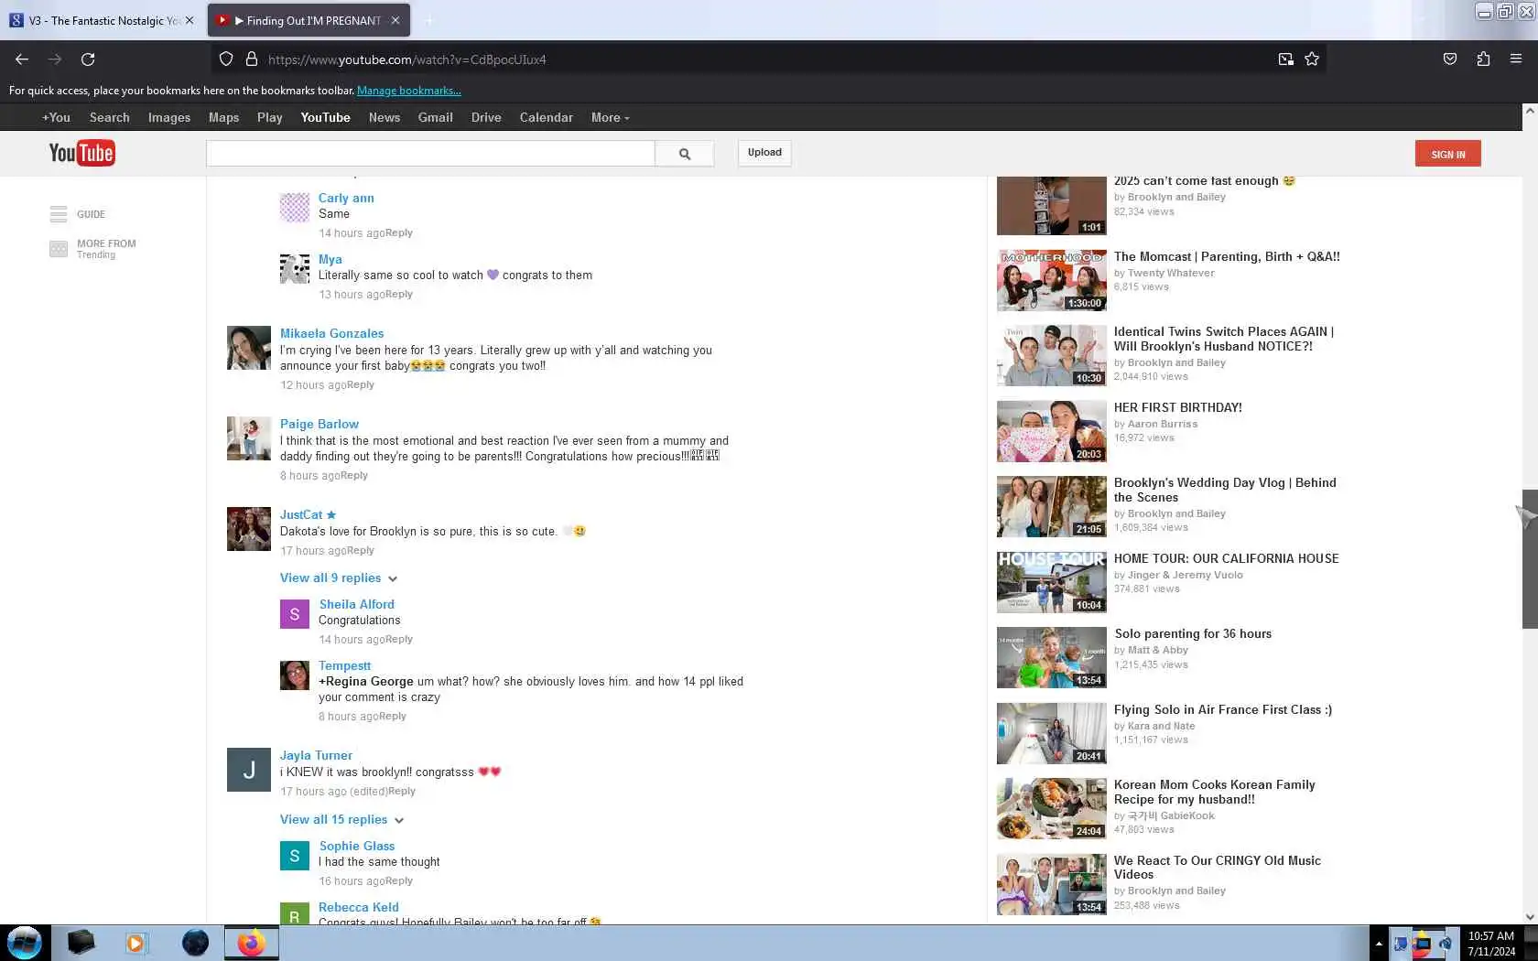
Task: Click Carly ann's avatar
Action: [x=295, y=208]
